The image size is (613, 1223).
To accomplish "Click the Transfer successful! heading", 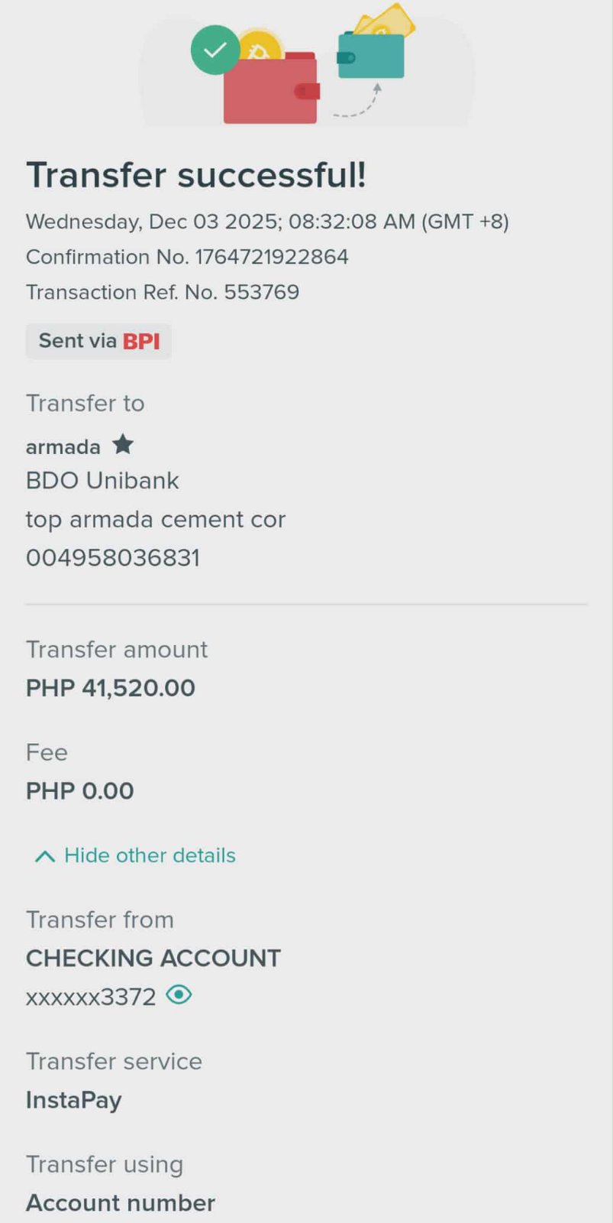I will [196, 175].
